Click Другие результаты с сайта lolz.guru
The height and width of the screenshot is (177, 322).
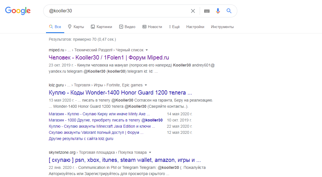81,139
